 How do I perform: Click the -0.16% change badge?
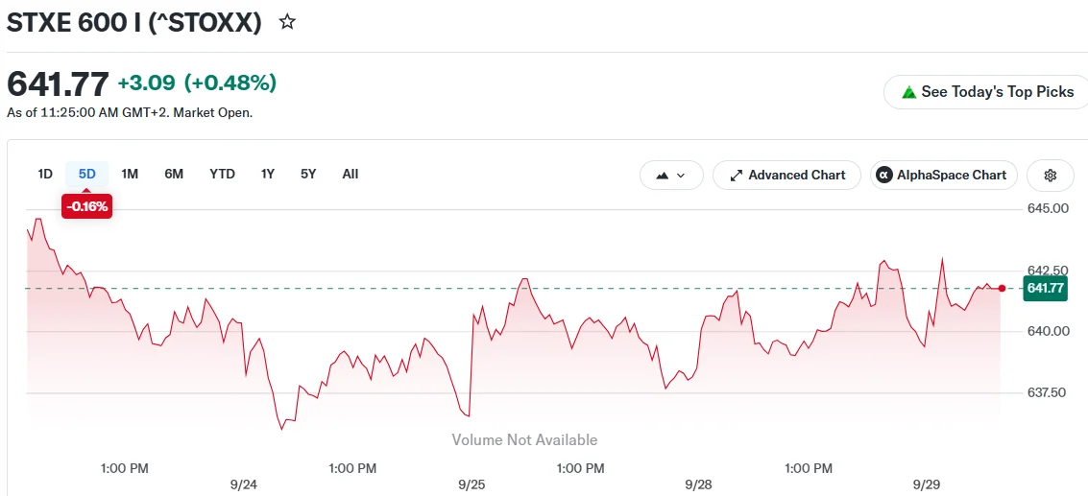(x=86, y=206)
